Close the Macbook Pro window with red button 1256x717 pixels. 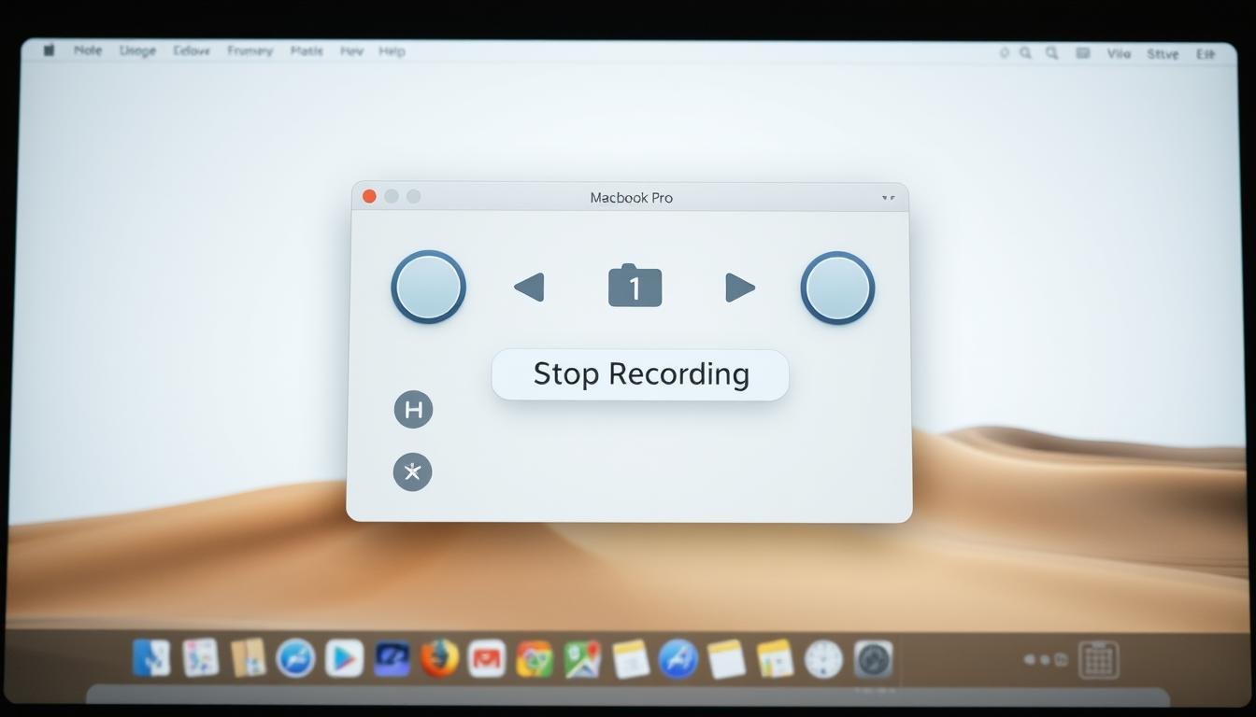point(369,196)
